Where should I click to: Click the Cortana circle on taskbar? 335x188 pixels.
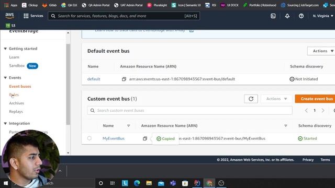pyautogui.click(x=101, y=183)
